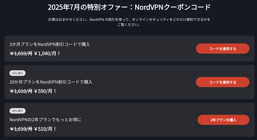
Task: Click the 2年プランを購入 button
Action: [223, 120]
